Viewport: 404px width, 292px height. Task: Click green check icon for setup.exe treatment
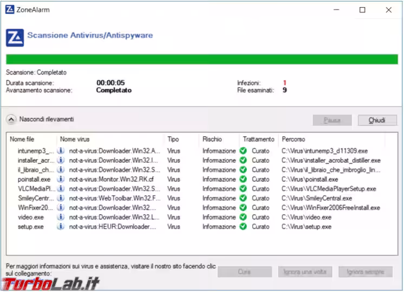pos(243,227)
